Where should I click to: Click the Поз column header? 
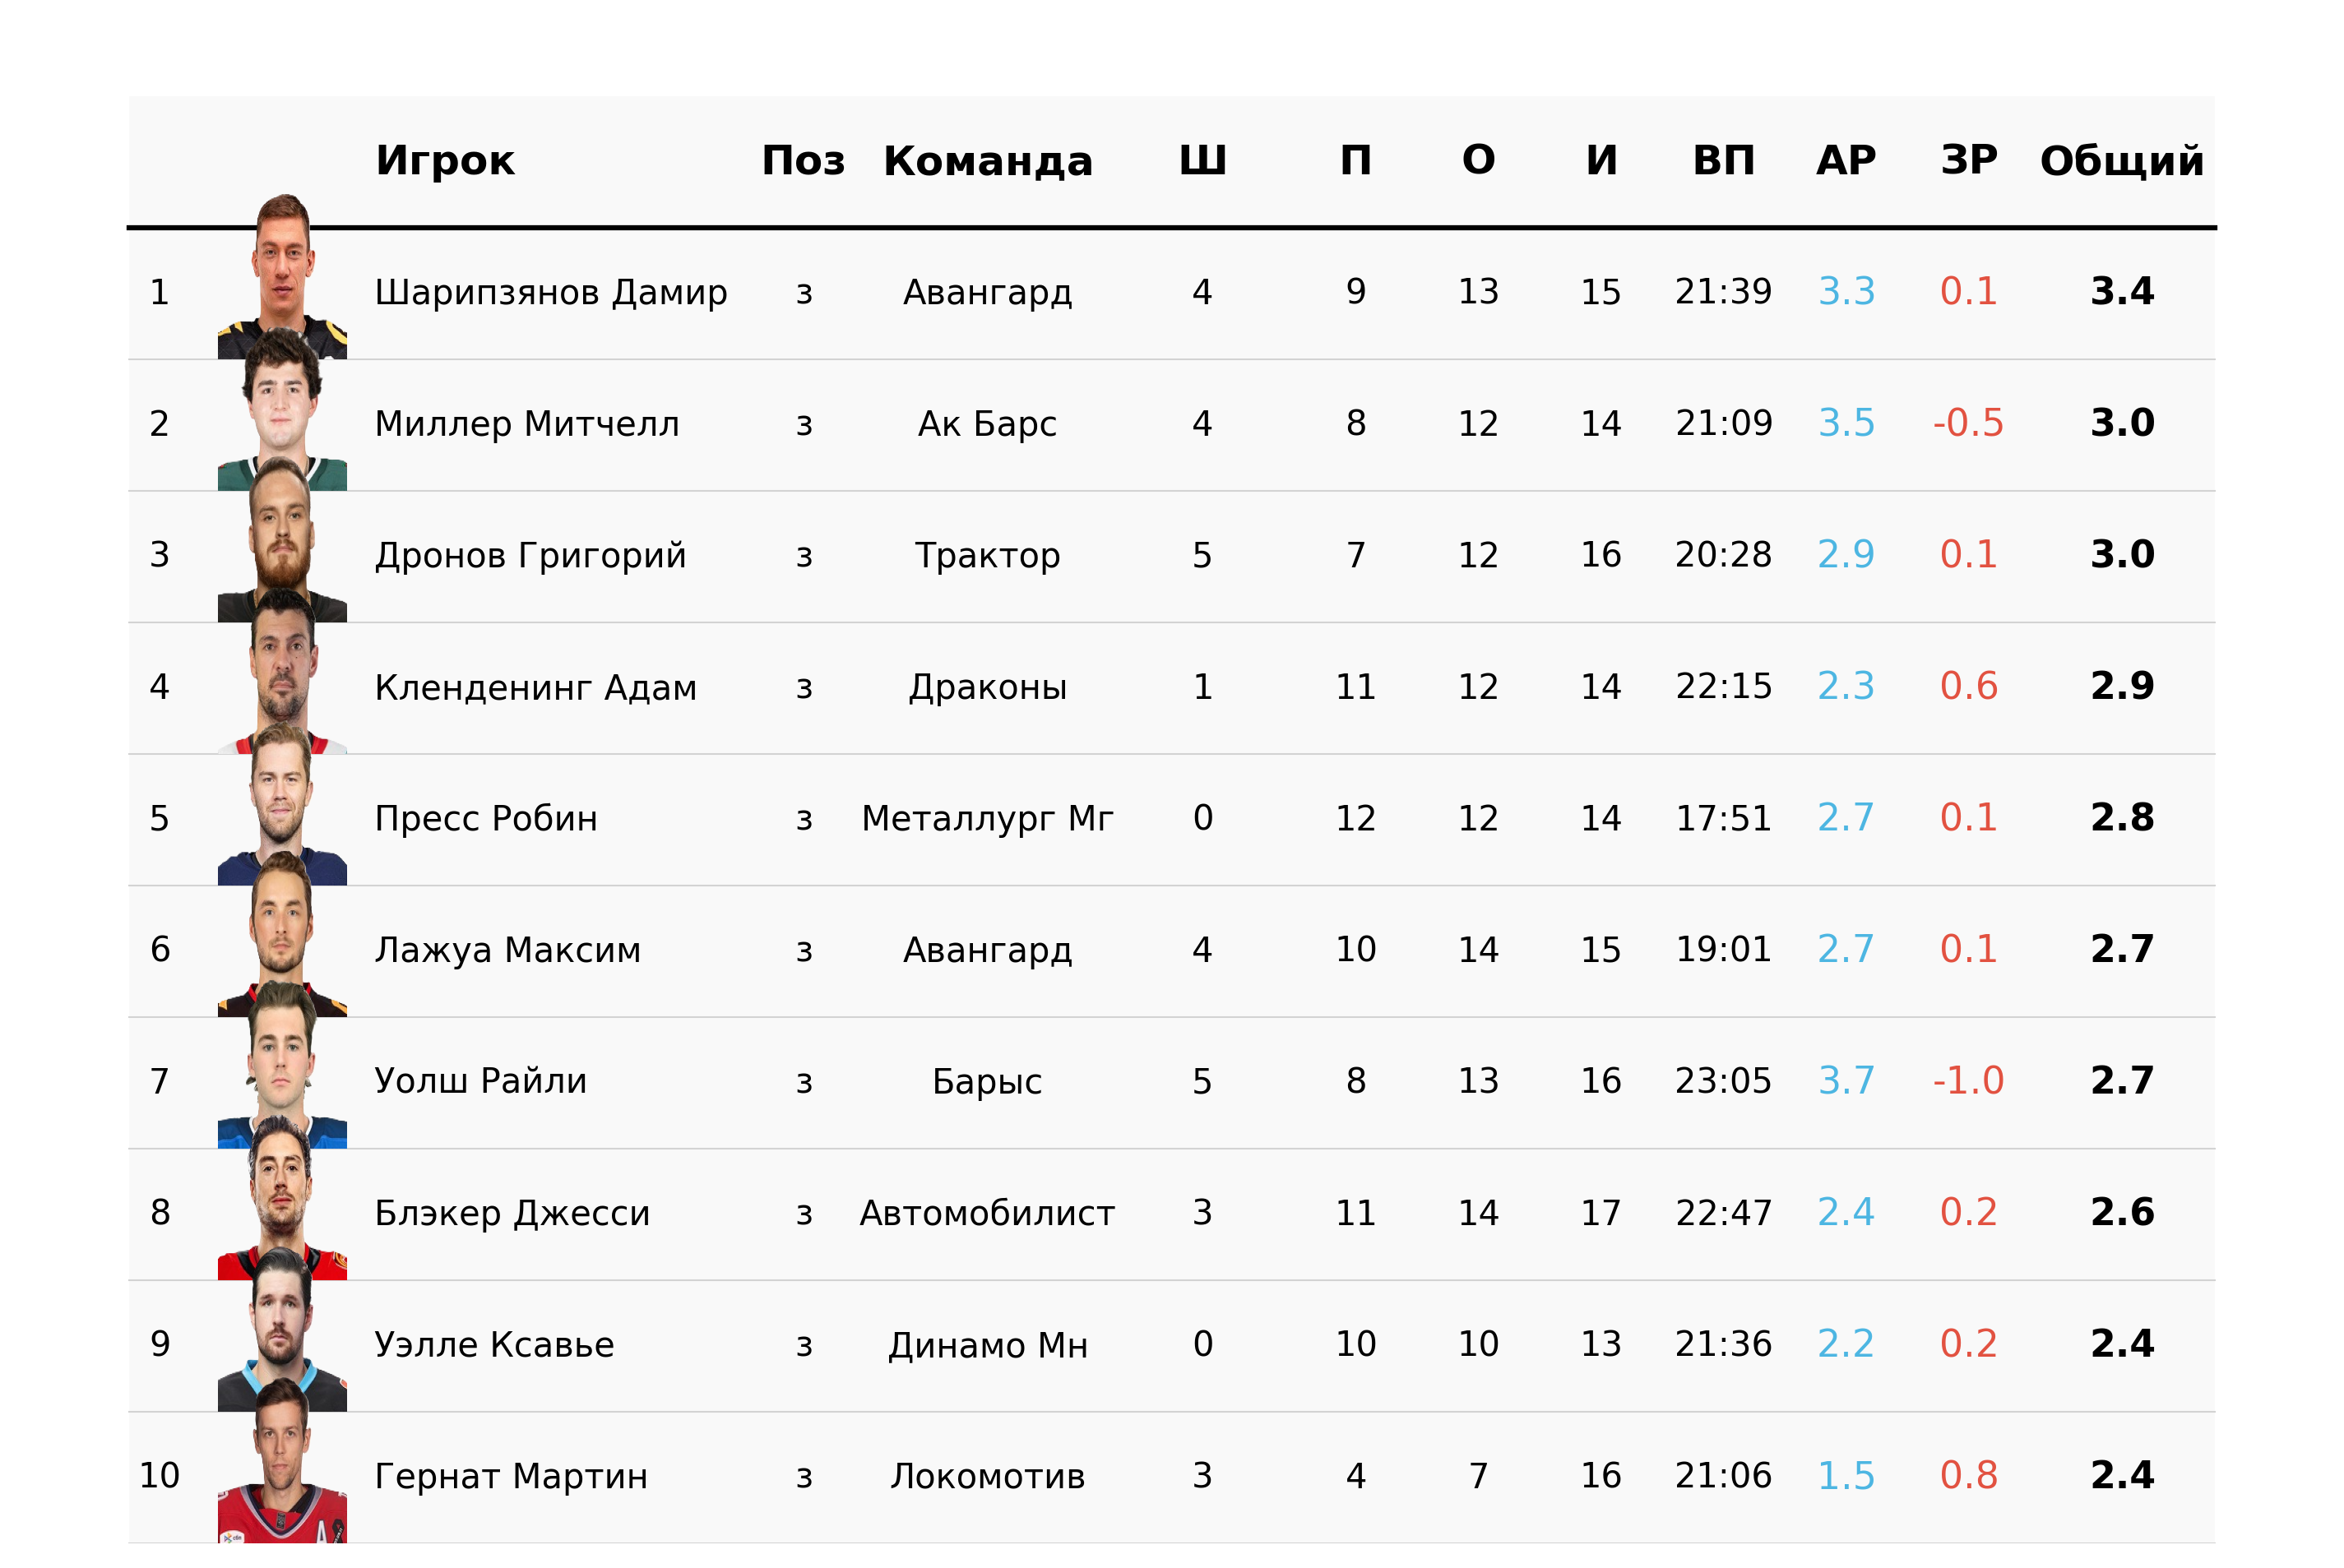click(803, 160)
